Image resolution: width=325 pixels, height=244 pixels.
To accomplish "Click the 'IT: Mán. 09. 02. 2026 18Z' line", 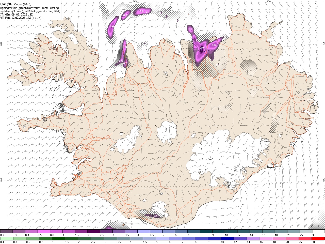I will (17, 14).
